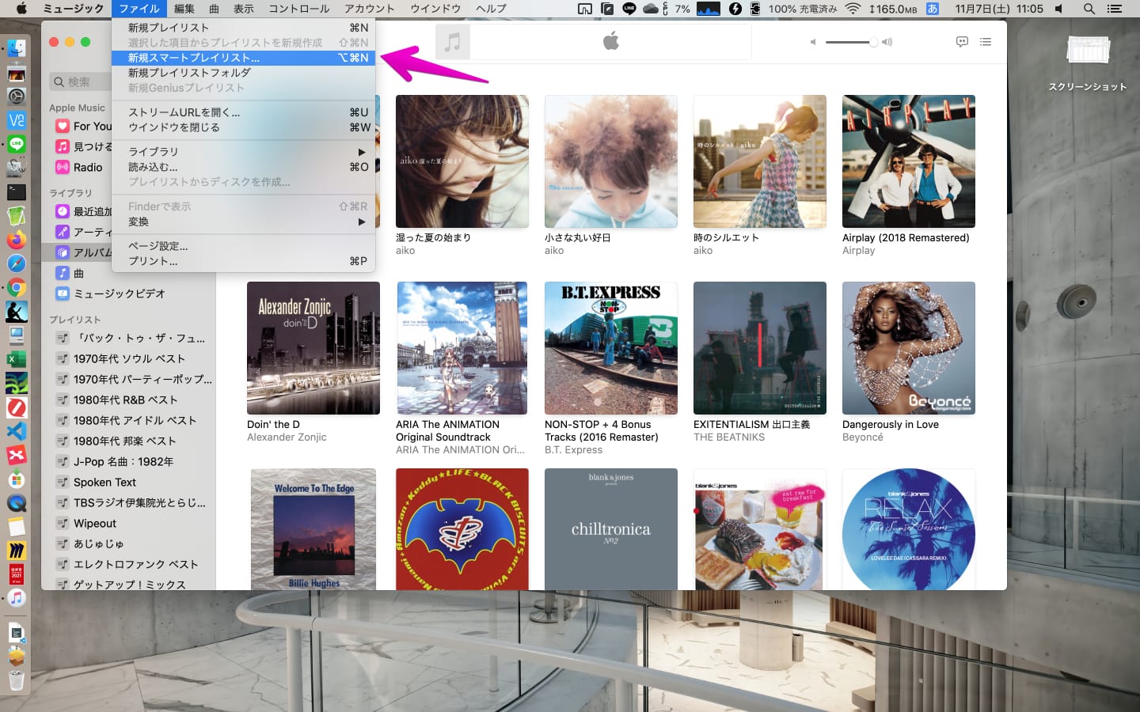Image resolution: width=1140 pixels, height=712 pixels.
Task: Open the コントロール menu
Action: pyautogui.click(x=298, y=9)
